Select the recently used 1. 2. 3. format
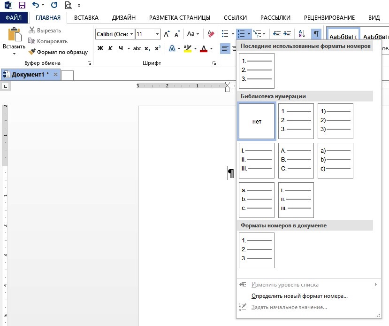The image size is (389, 326). [x=257, y=71]
